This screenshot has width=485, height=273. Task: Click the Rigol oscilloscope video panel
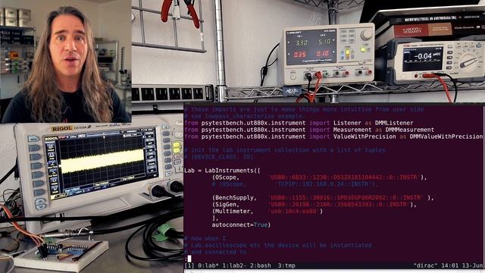coord(92,198)
